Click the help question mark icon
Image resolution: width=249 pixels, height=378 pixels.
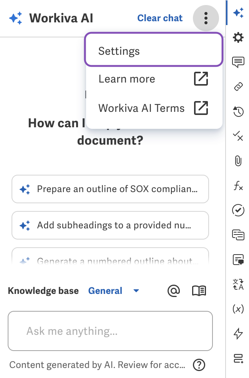tap(200, 365)
